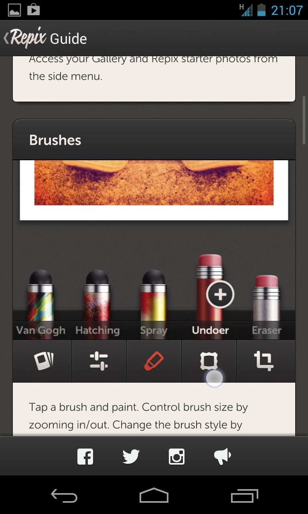Open the frames tool icon
The height and width of the screenshot is (514, 308).
tap(209, 361)
